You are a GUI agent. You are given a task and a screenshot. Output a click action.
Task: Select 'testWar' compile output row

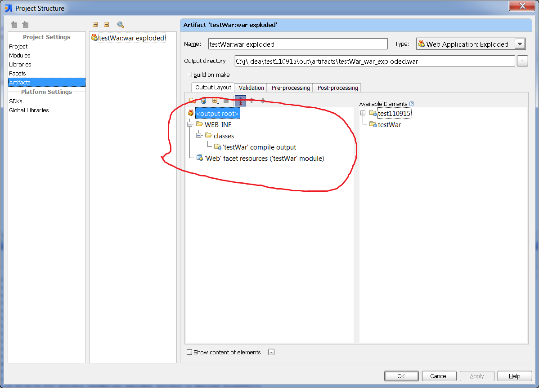pyautogui.click(x=259, y=147)
